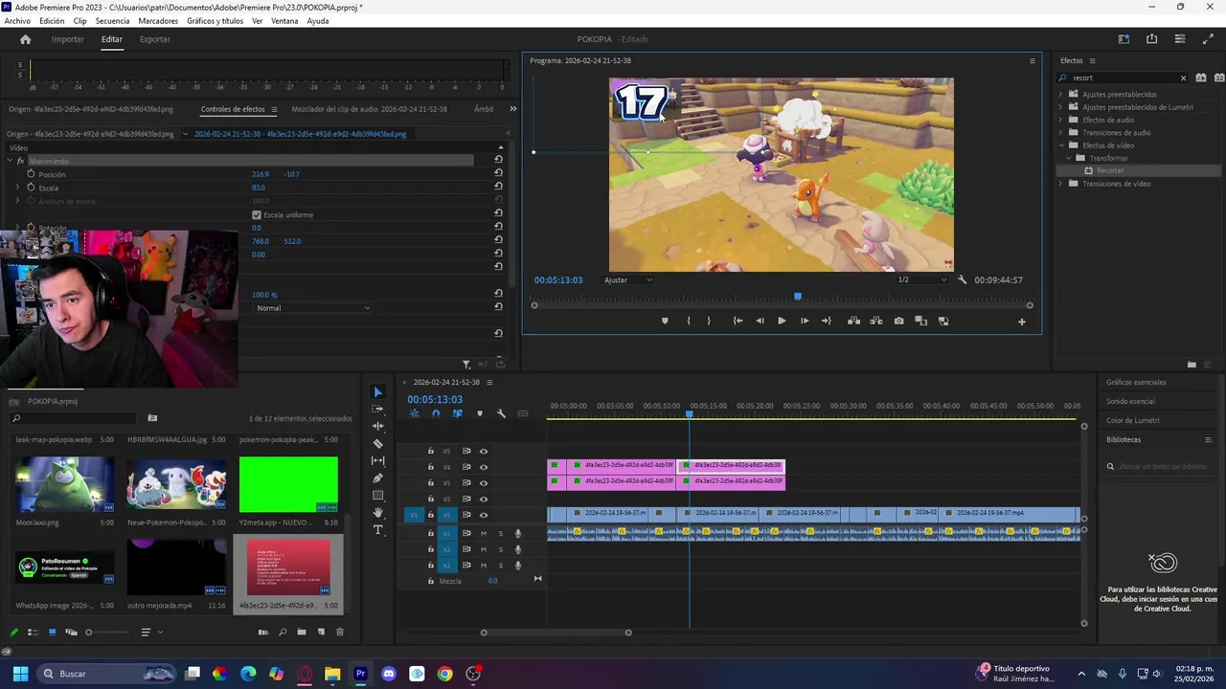Select the Hand tool
The image size is (1226, 689).
click(x=377, y=513)
